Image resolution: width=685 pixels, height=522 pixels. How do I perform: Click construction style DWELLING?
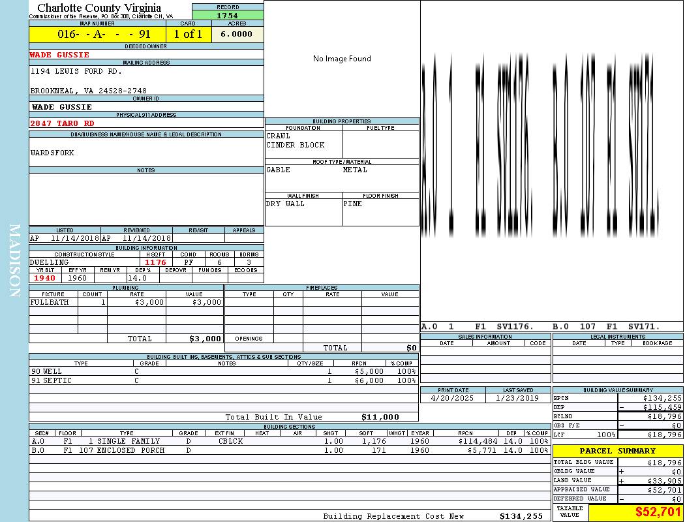tap(50, 262)
